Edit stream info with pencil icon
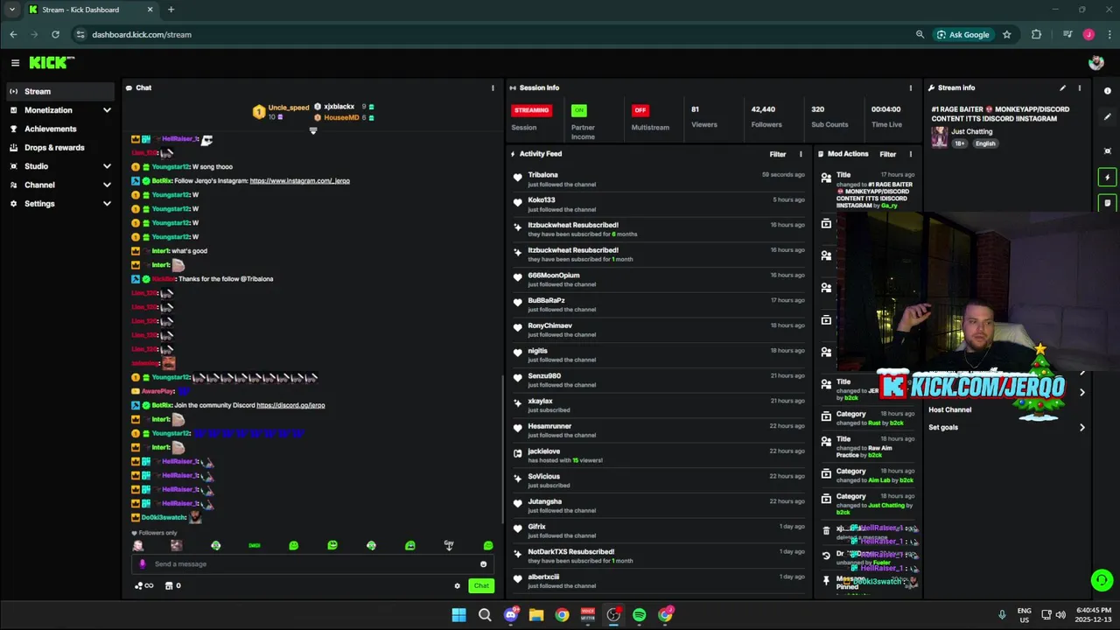 point(1062,87)
